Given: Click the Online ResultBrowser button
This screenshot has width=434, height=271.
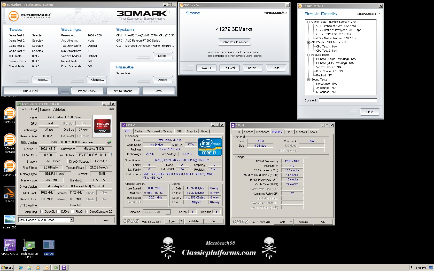Looking at the screenshot, I should 235,42.
